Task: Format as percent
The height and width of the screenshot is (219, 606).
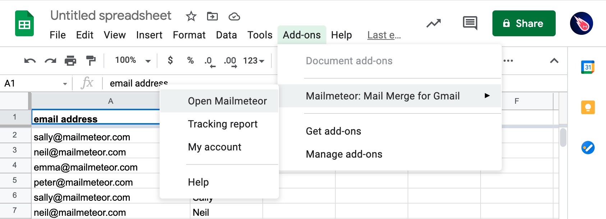Action: [x=190, y=60]
